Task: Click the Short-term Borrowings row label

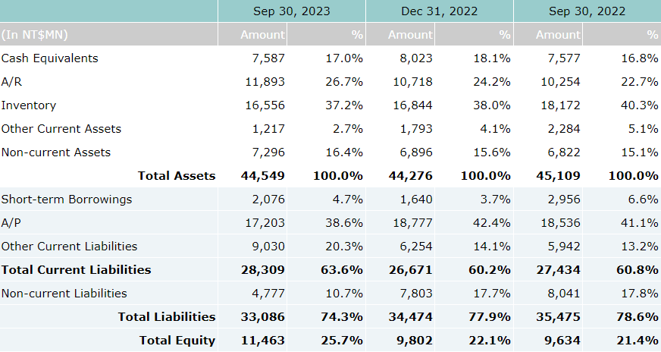Action: (67, 200)
